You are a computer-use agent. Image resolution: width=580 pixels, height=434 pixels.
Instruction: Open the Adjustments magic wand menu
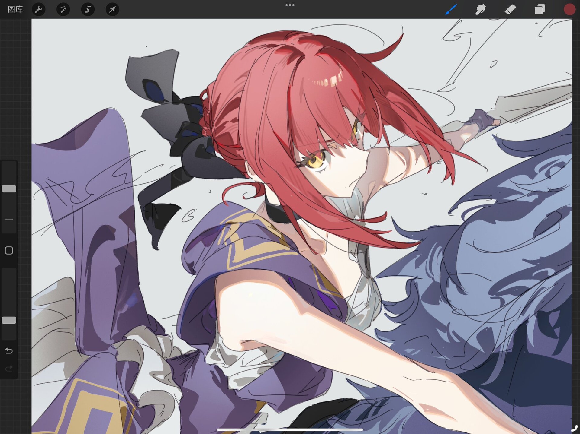click(x=63, y=9)
